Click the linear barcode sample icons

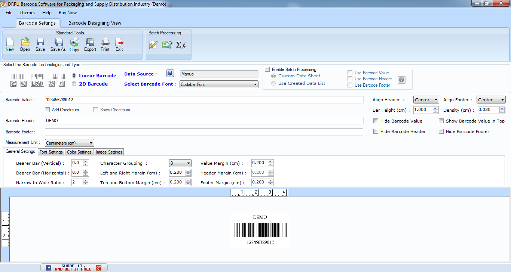pos(38,76)
